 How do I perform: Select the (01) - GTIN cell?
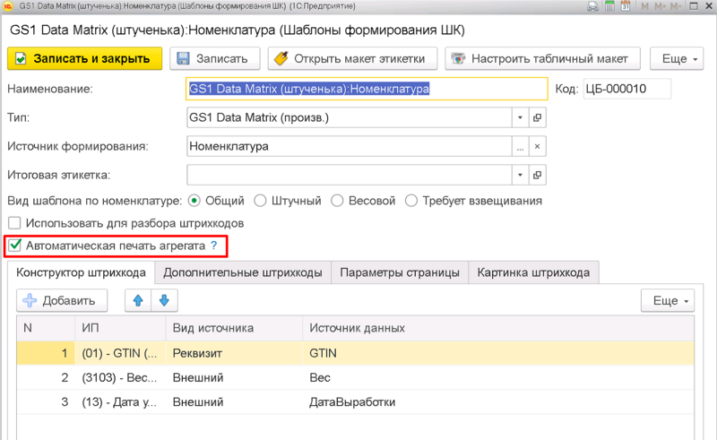click(120, 353)
